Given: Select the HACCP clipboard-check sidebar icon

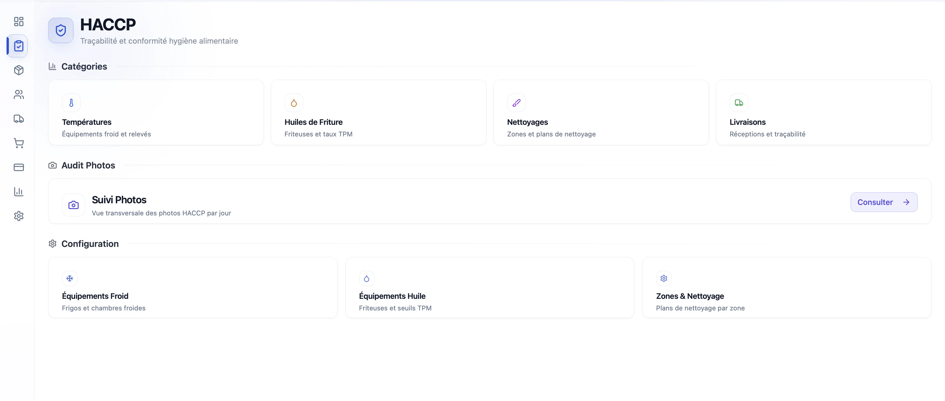Looking at the screenshot, I should [x=19, y=46].
